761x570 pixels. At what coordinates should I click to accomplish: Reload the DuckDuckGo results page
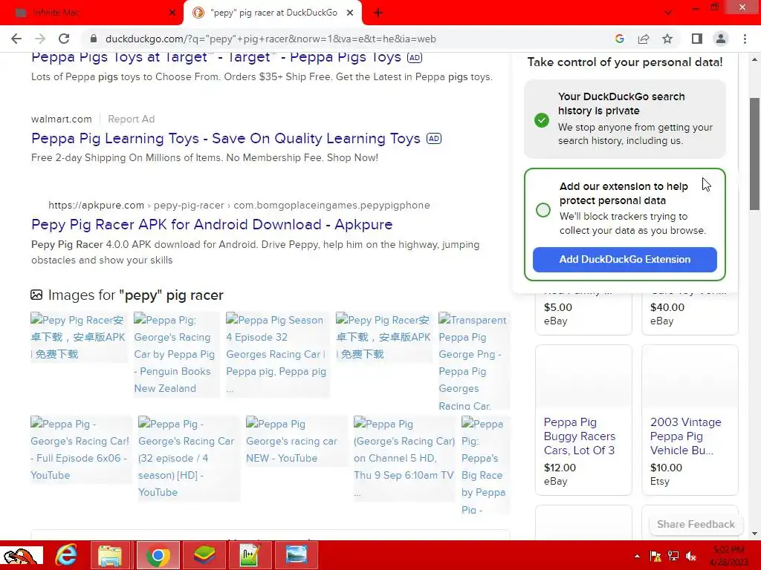[x=64, y=39]
